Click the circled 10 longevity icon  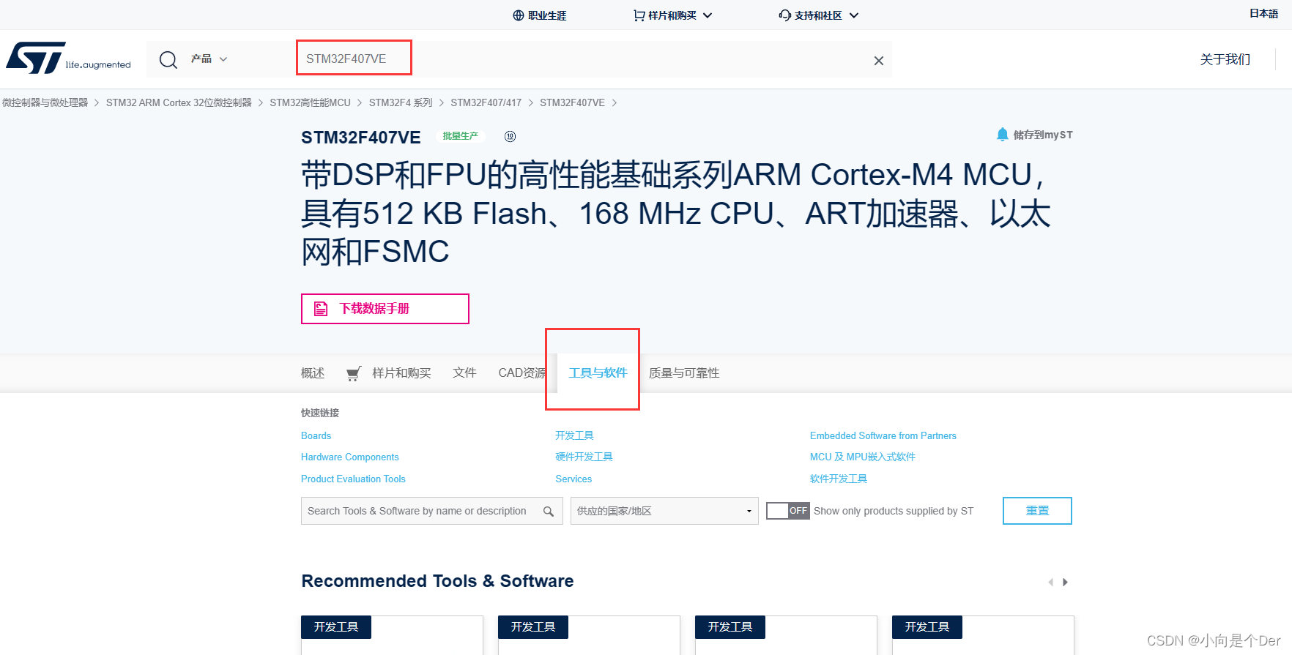[x=511, y=136]
